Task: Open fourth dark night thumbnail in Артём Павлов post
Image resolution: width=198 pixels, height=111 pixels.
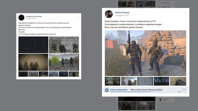Action: coord(161,81)
